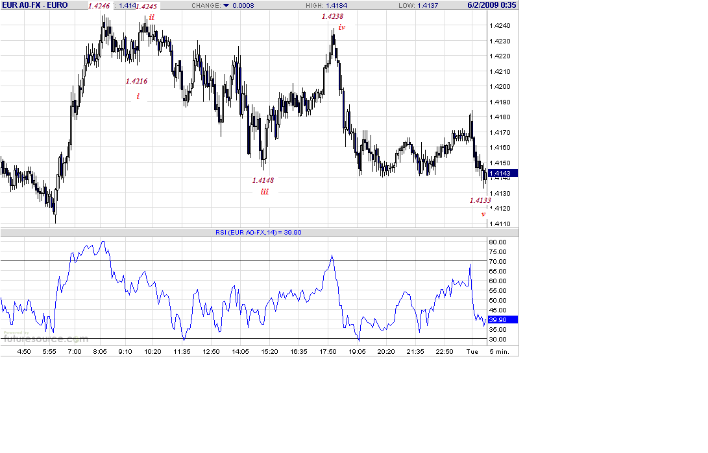708x453 pixels.
Task: Click the 22:50 time axis label
Action: pyautogui.click(x=445, y=352)
